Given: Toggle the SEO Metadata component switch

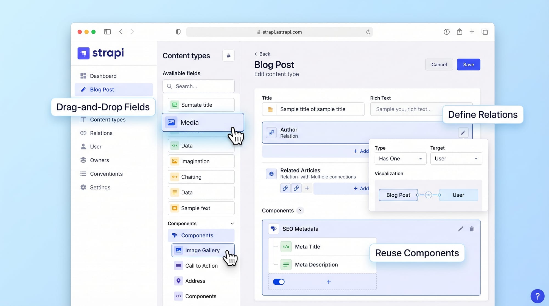Looking at the screenshot, I should pos(279,282).
